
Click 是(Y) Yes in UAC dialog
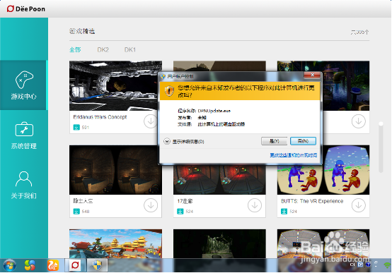[x=275, y=141]
